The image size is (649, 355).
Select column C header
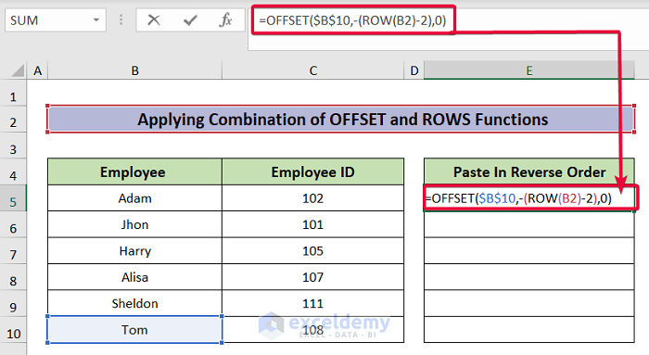[x=313, y=70]
